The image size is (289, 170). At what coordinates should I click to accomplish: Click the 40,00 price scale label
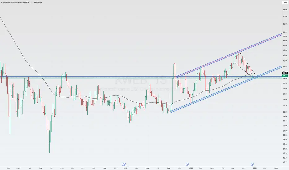click(x=285, y=61)
